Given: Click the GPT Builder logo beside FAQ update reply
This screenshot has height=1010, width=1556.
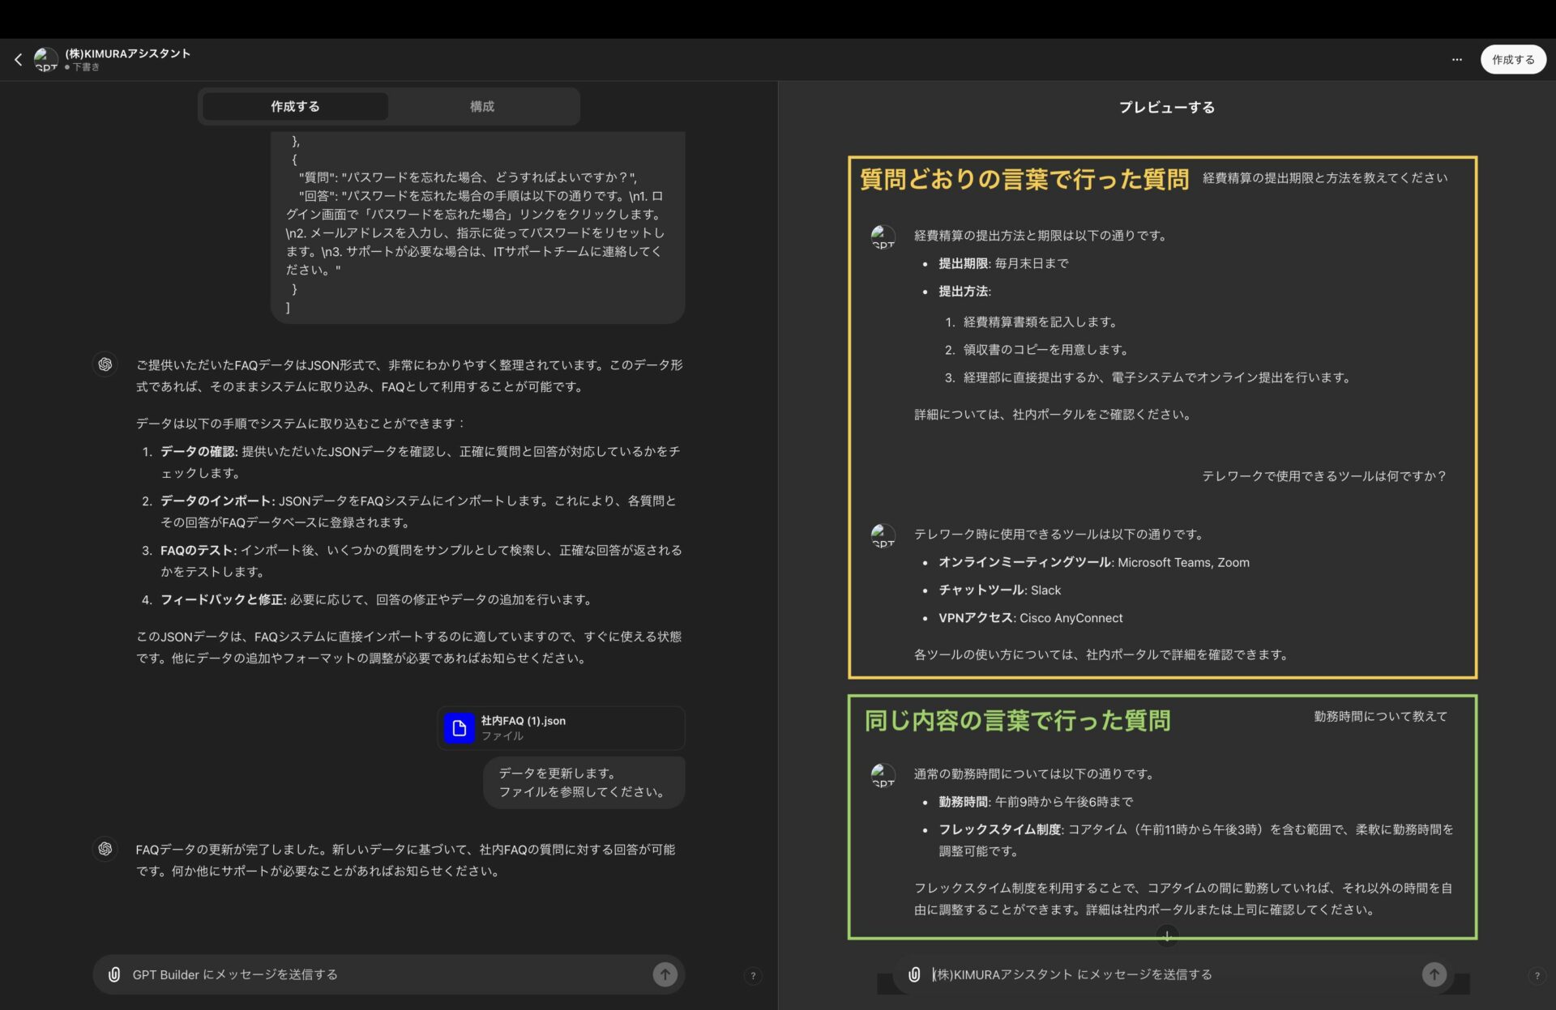Looking at the screenshot, I should [x=105, y=849].
